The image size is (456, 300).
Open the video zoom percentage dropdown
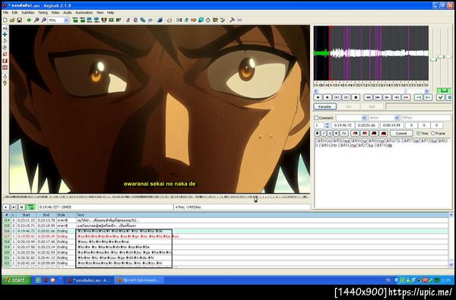click(x=66, y=21)
